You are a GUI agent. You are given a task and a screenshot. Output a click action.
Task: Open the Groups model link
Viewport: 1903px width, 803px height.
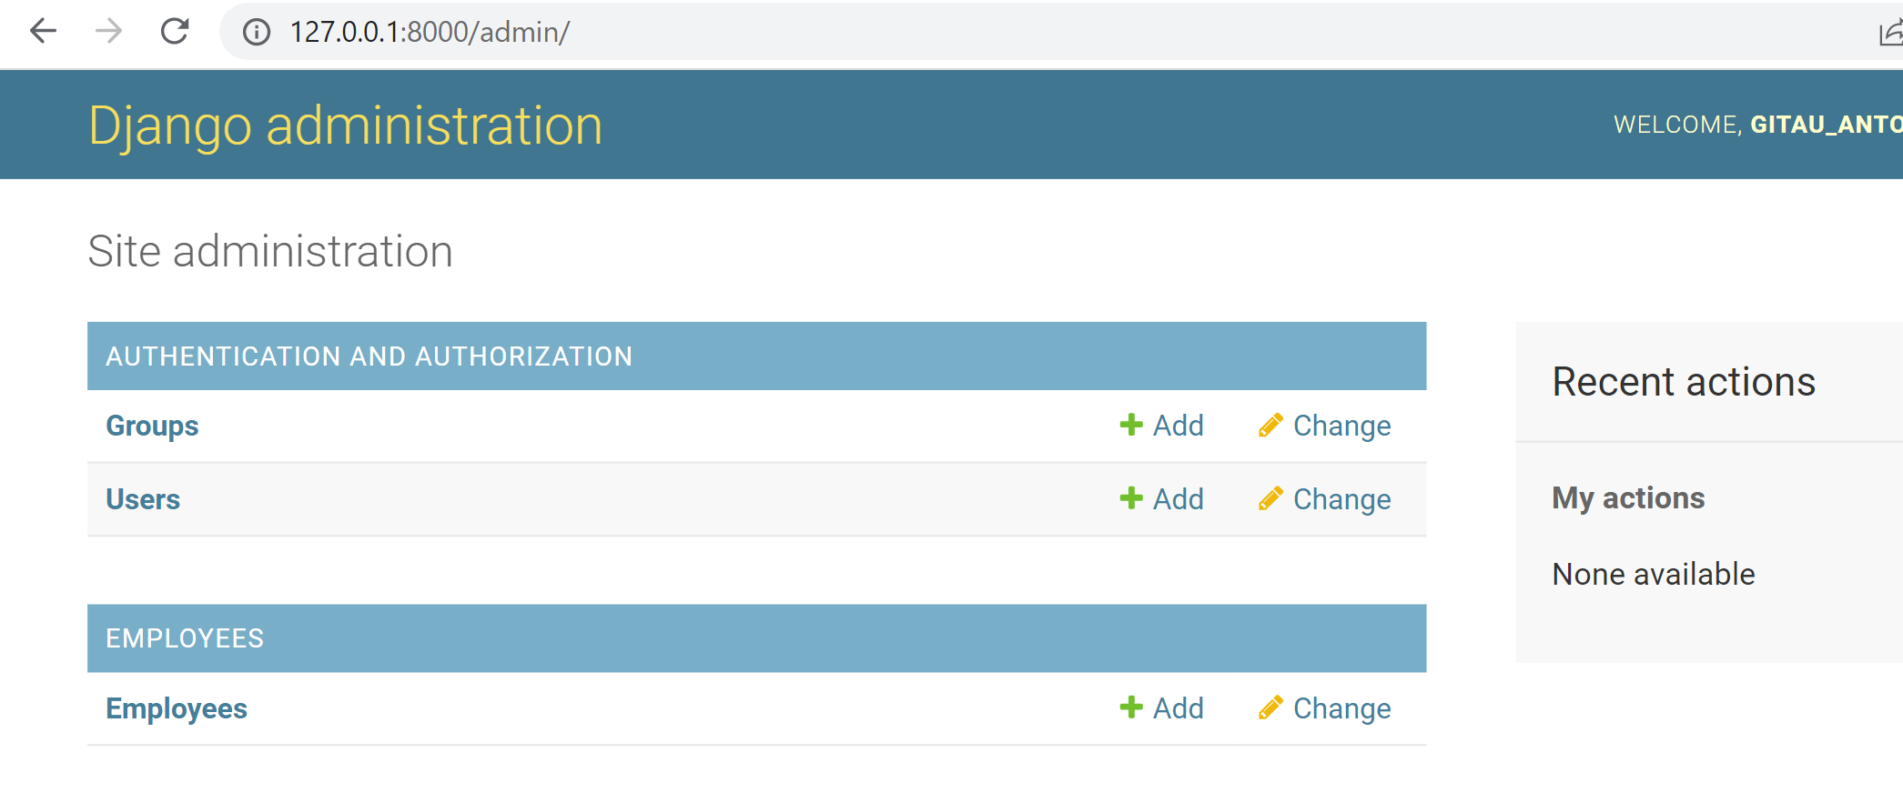click(152, 426)
